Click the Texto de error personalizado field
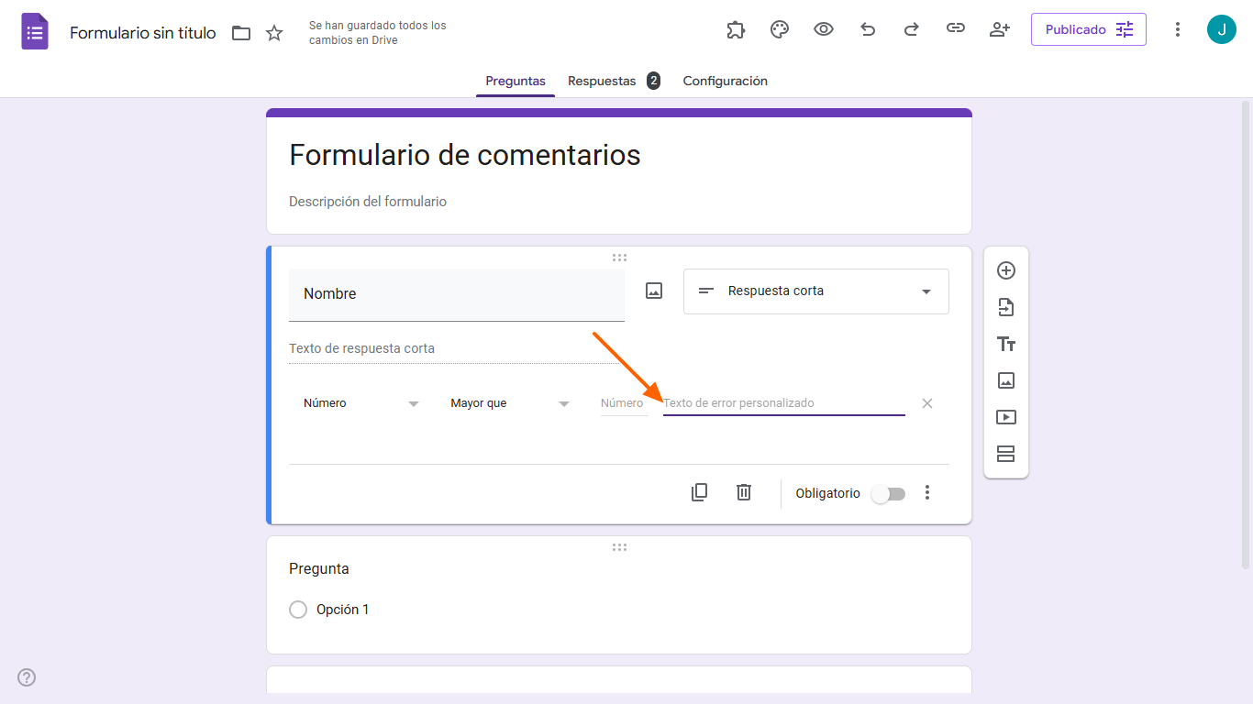 click(783, 402)
